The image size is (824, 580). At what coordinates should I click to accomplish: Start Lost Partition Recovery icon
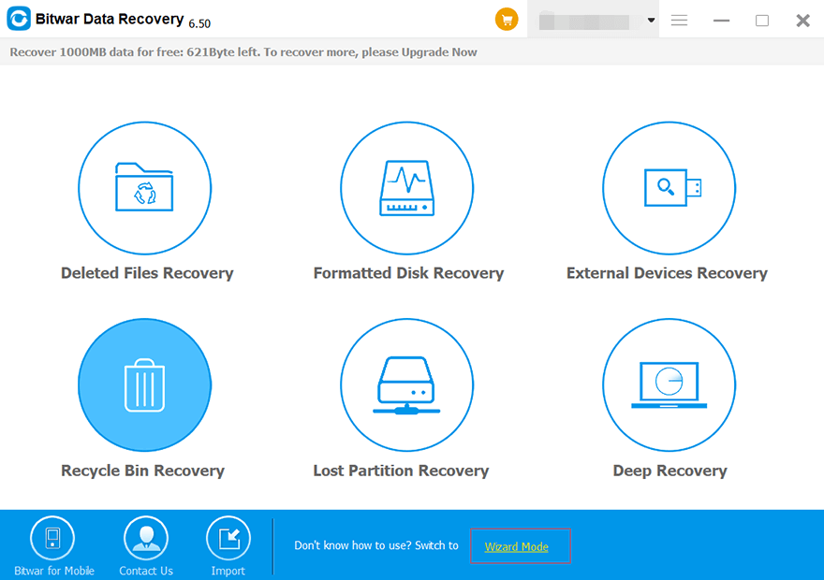[406, 384]
